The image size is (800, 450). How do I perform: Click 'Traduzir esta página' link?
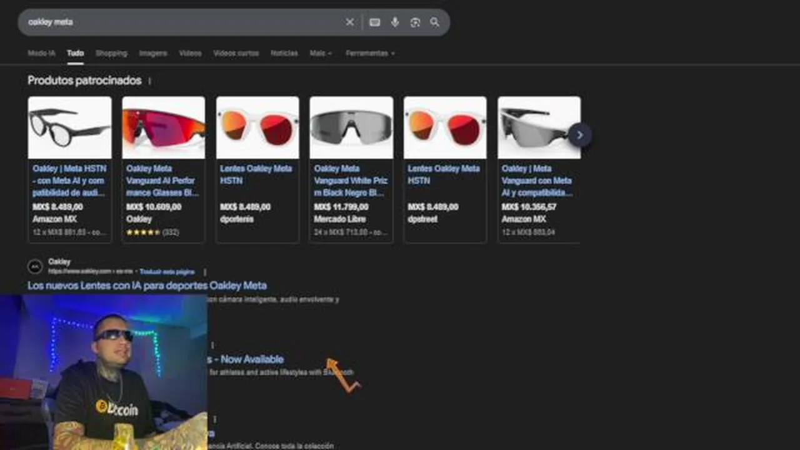pos(167,272)
